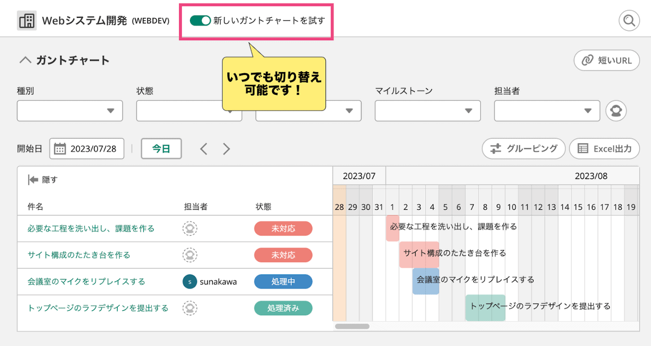Click the 2023/07 month header
Screen dimensions: 651x346
[359, 176]
